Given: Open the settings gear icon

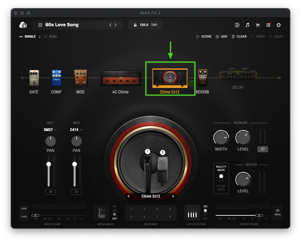Looking at the screenshot, I should click(x=278, y=25).
